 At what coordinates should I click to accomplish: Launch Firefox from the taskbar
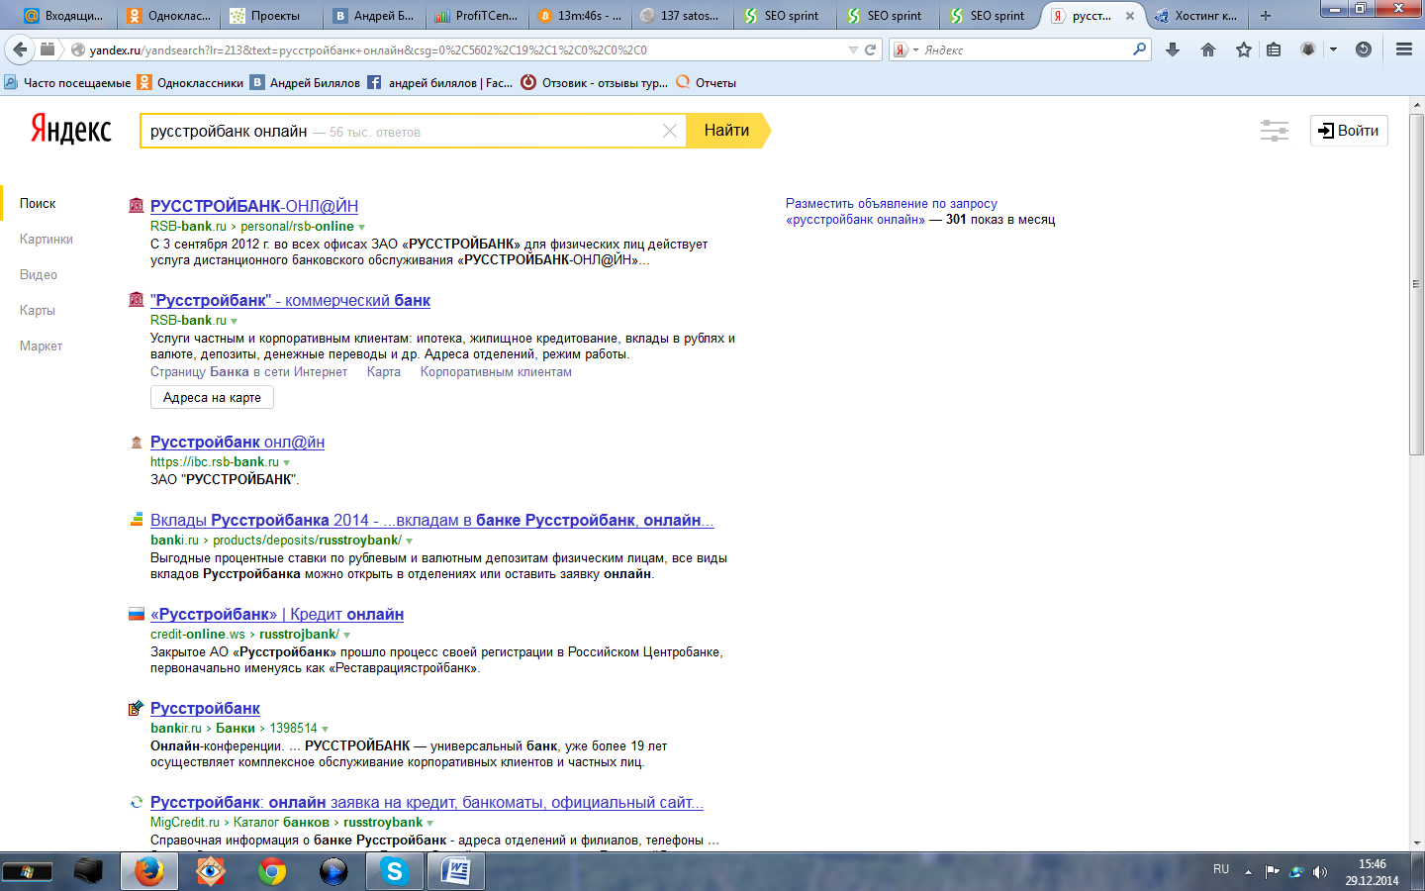pyautogui.click(x=149, y=871)
